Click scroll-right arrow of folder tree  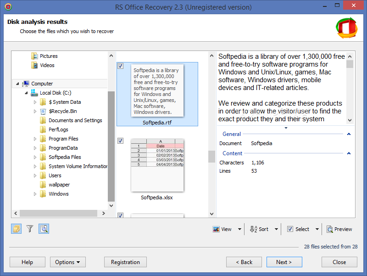click(x=104, y=213)
